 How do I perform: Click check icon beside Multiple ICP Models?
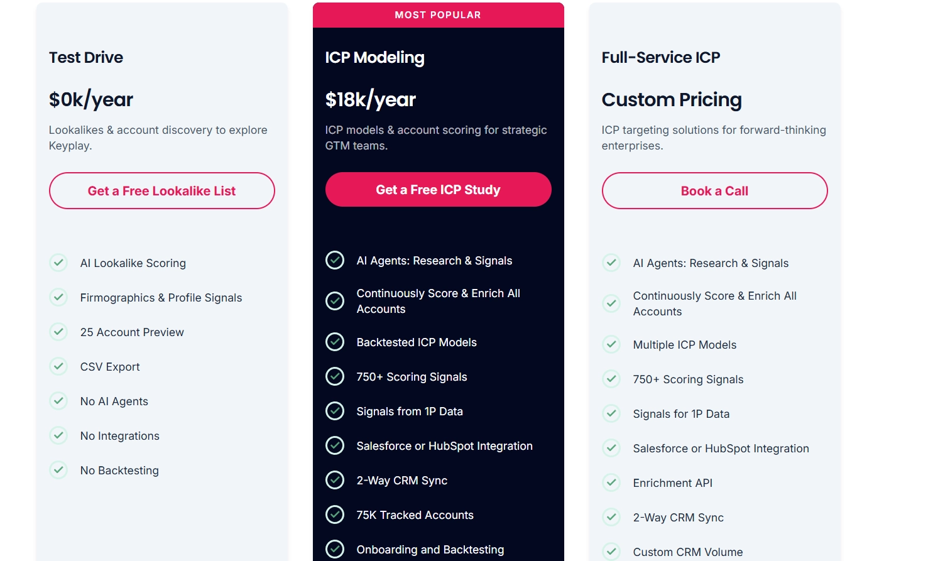611,344
